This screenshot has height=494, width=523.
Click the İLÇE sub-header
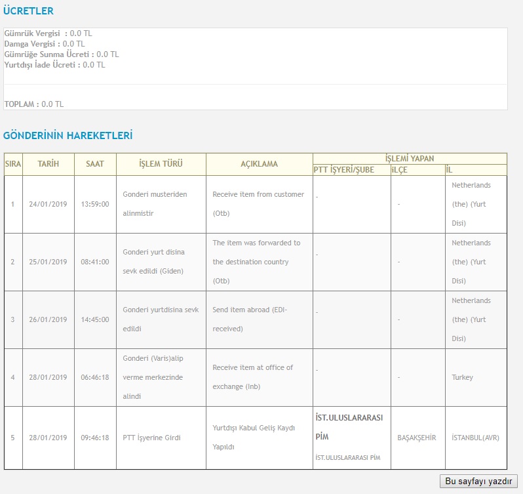pos(418,170)
